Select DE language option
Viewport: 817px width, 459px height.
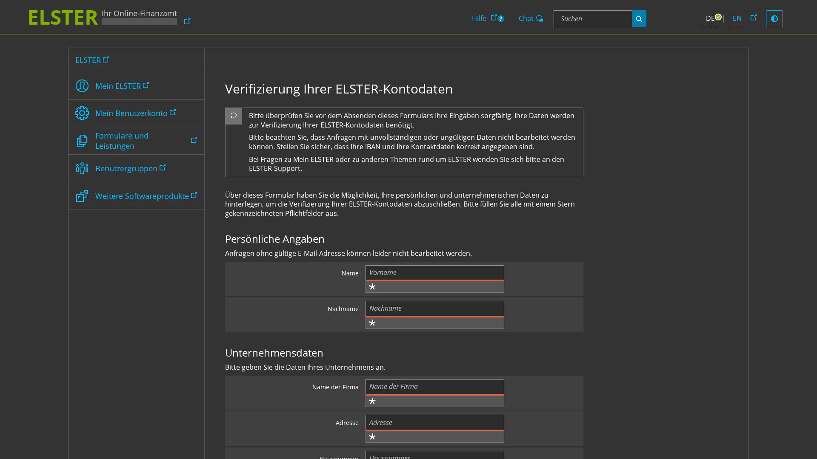coord(710,19)
